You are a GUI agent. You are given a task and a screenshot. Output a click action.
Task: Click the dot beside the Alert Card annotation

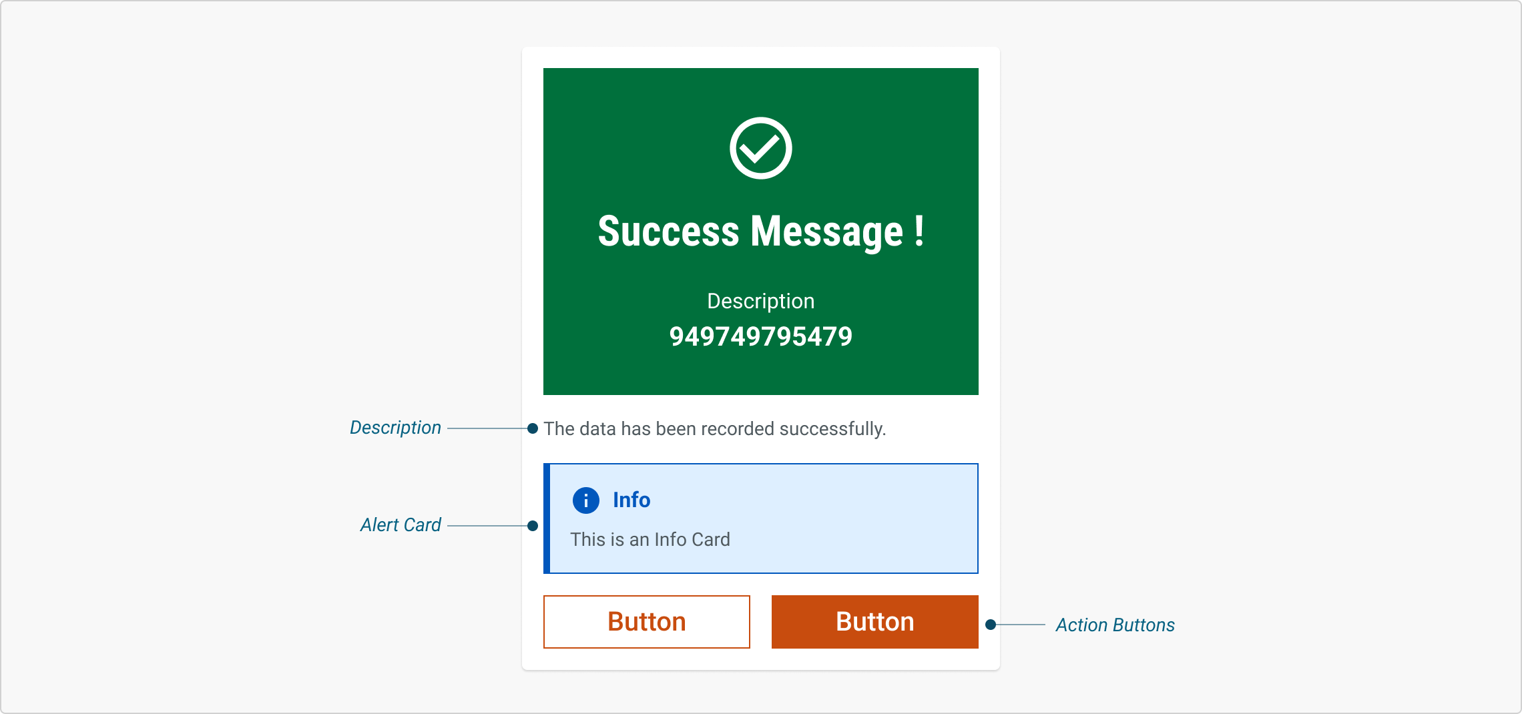pos(533,526)
